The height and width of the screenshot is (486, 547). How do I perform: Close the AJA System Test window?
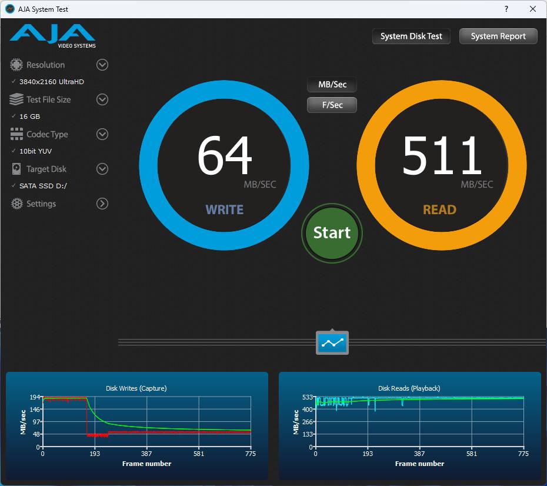pos(533,9)
